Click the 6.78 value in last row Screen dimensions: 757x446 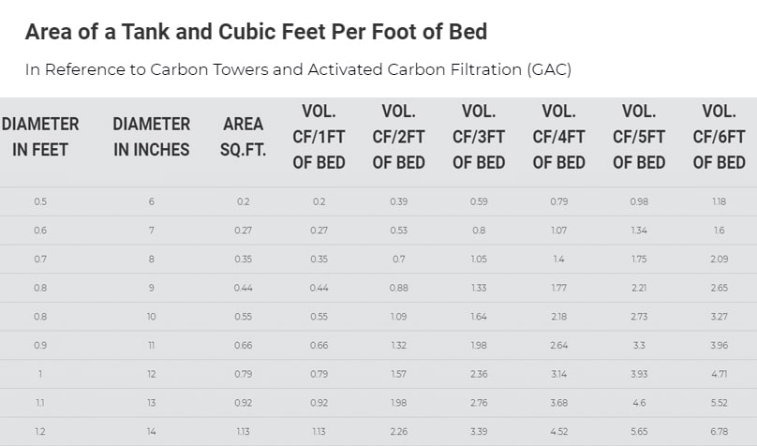[x=719, y=432]
